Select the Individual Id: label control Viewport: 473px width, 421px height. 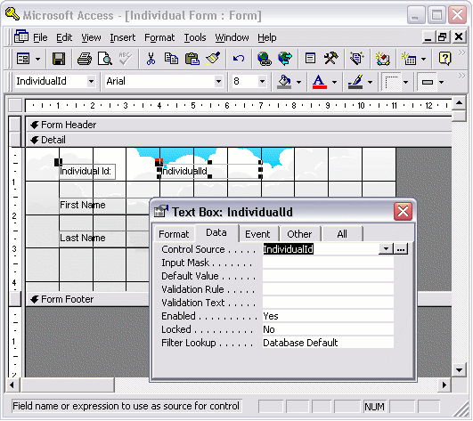(x=87, y=172)
